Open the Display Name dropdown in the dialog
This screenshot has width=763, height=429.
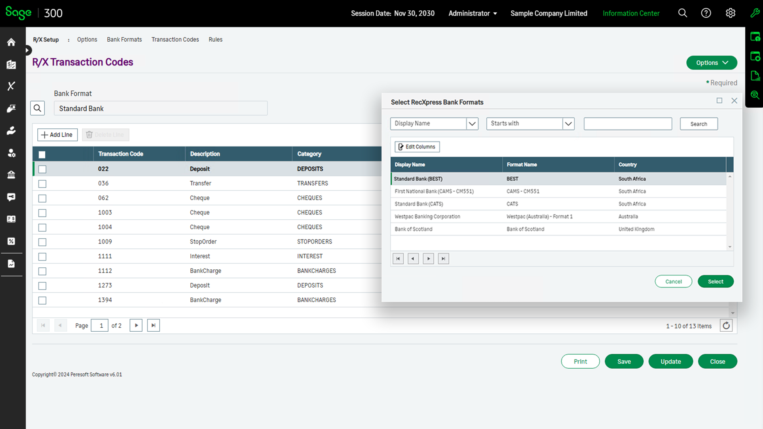tap(472, 124)
